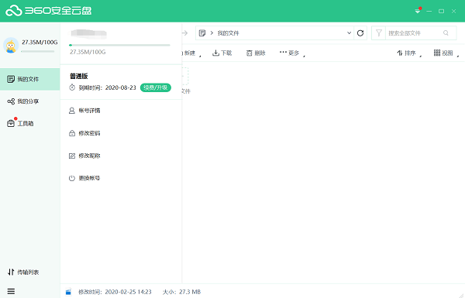Click the 下载 download button
Image resolution: width=465 pixels, height=298 pixels.
coord(222,53)
